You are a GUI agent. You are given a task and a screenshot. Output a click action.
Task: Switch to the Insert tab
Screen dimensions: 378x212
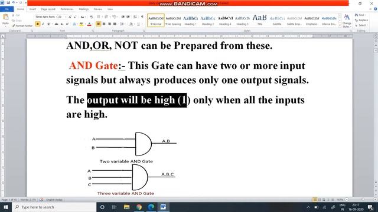pyautogui.click(x=32, y=9)
